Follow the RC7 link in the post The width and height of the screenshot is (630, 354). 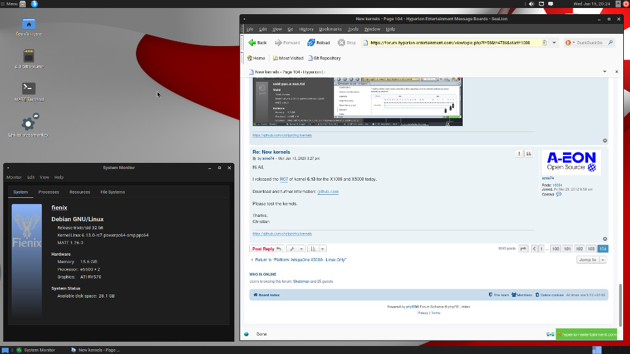(284, 179)
